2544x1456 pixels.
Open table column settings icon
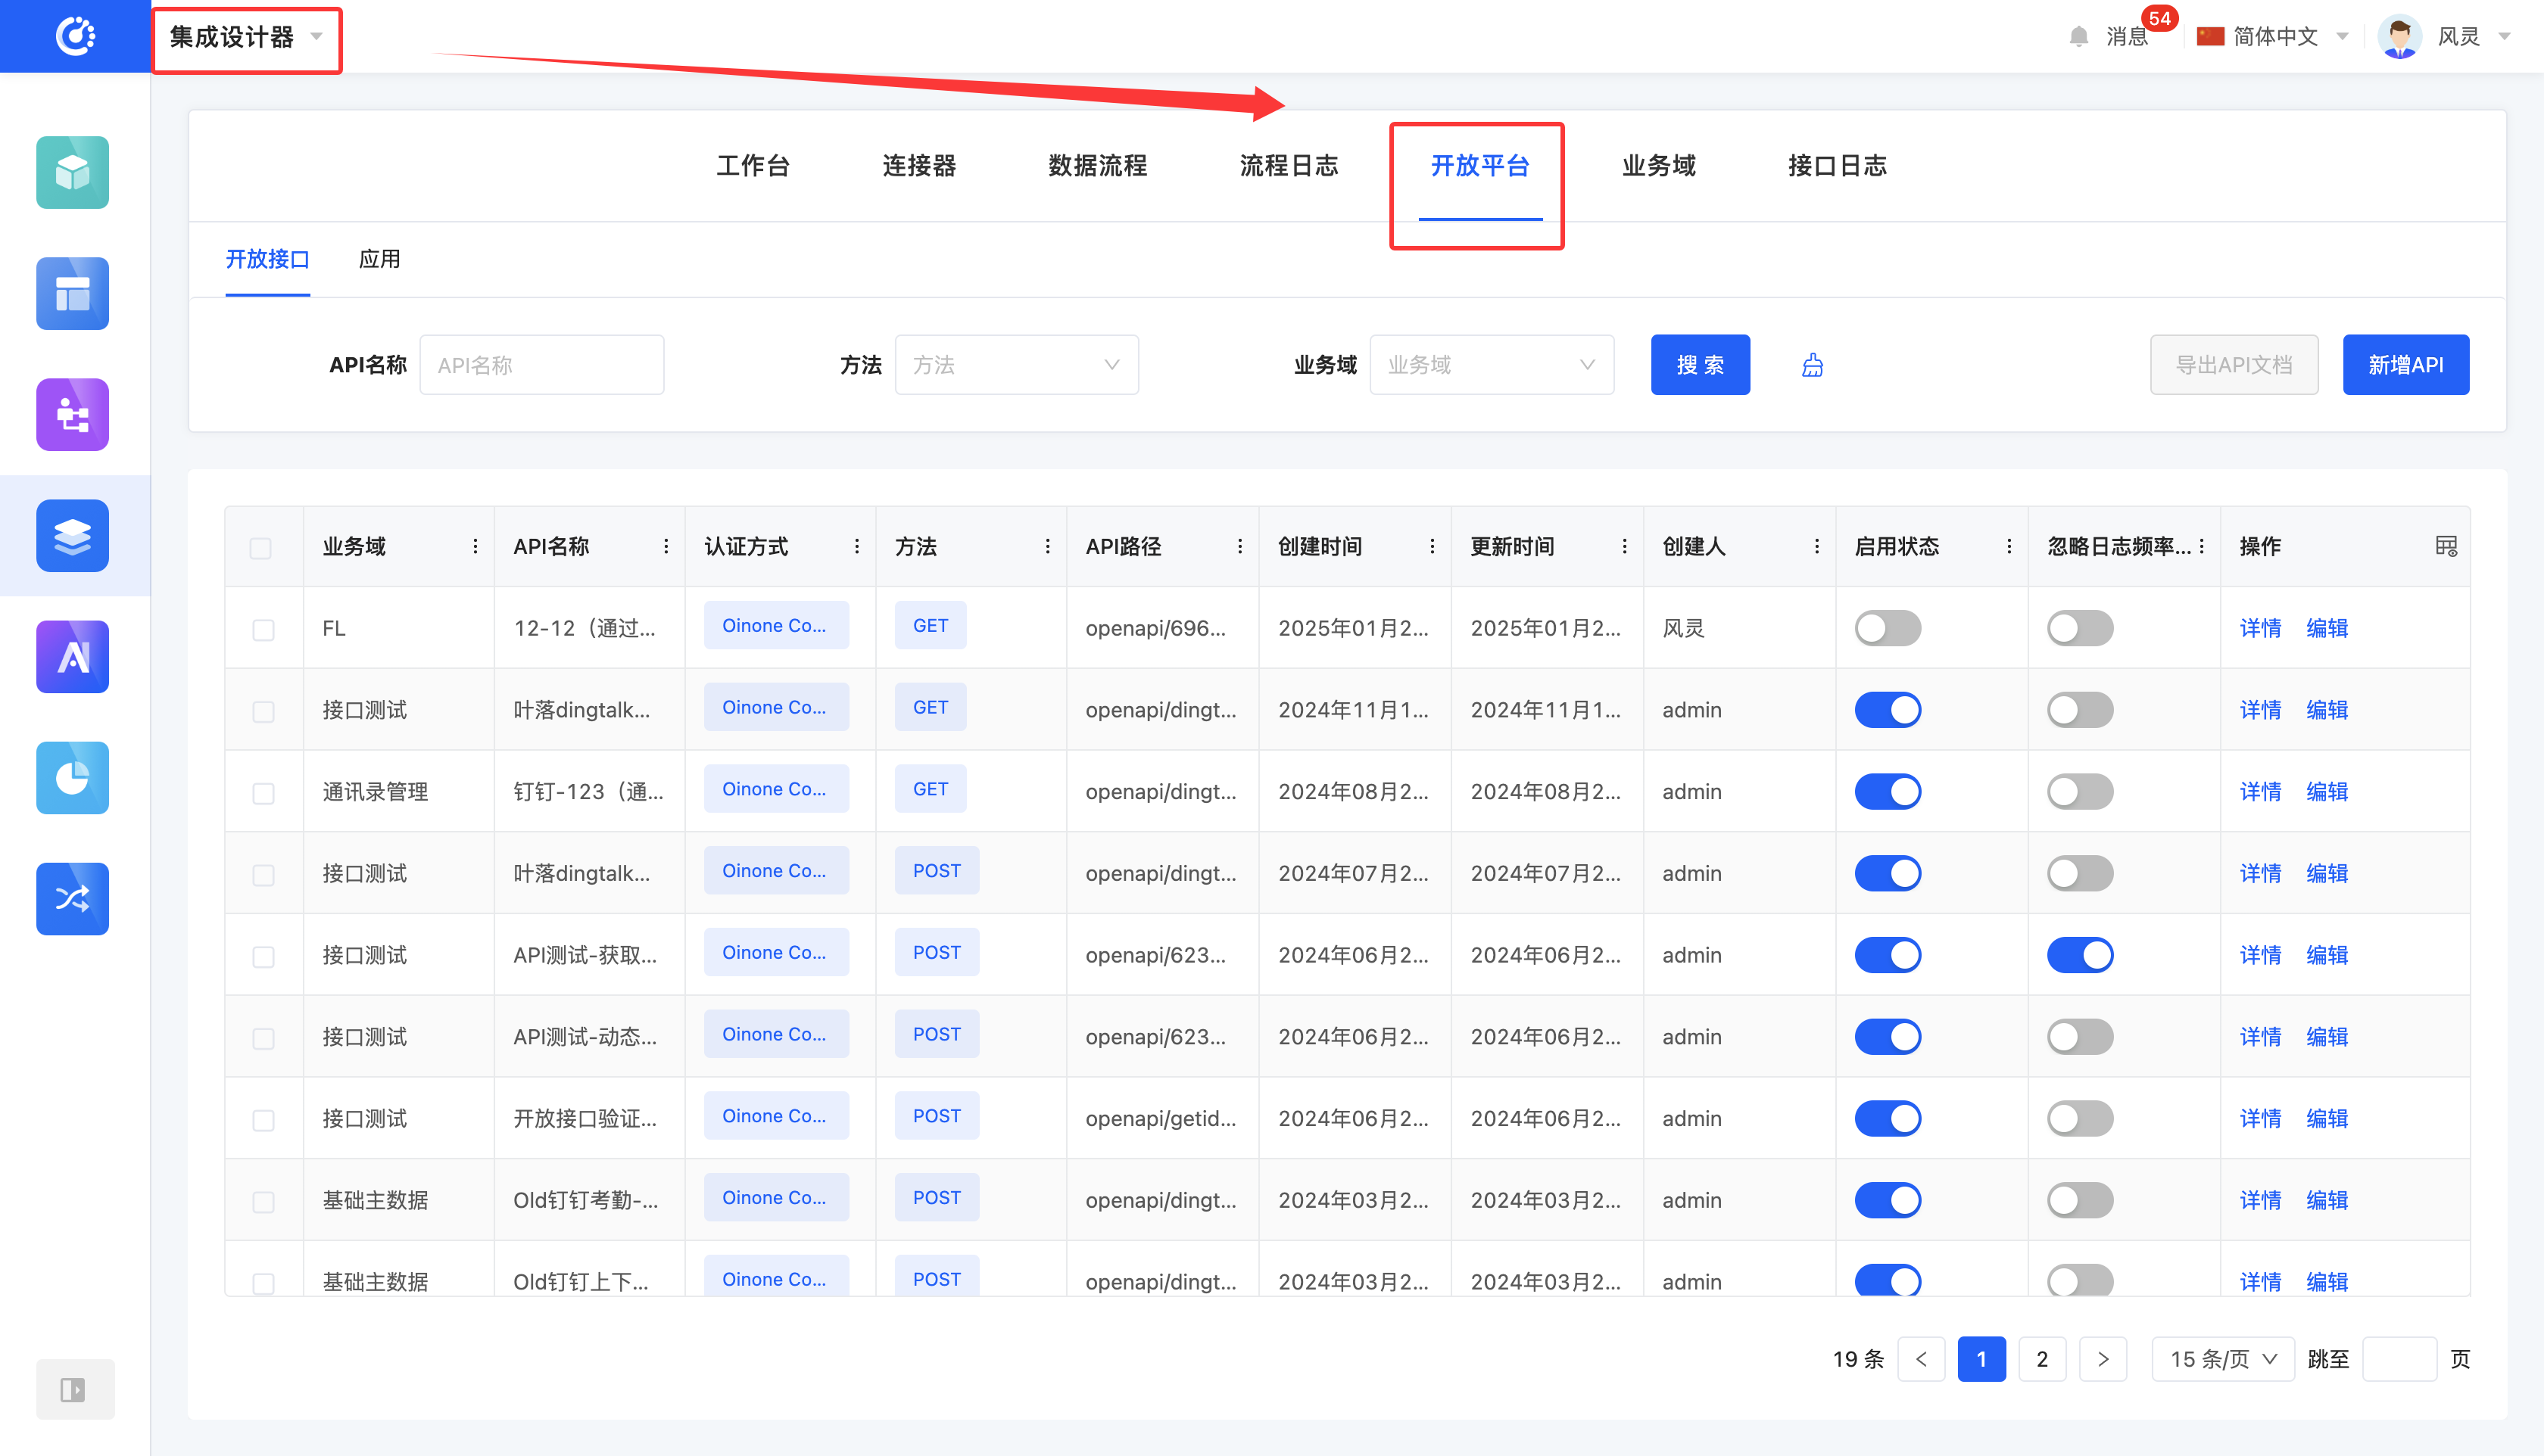click(x=2445, y=546)
